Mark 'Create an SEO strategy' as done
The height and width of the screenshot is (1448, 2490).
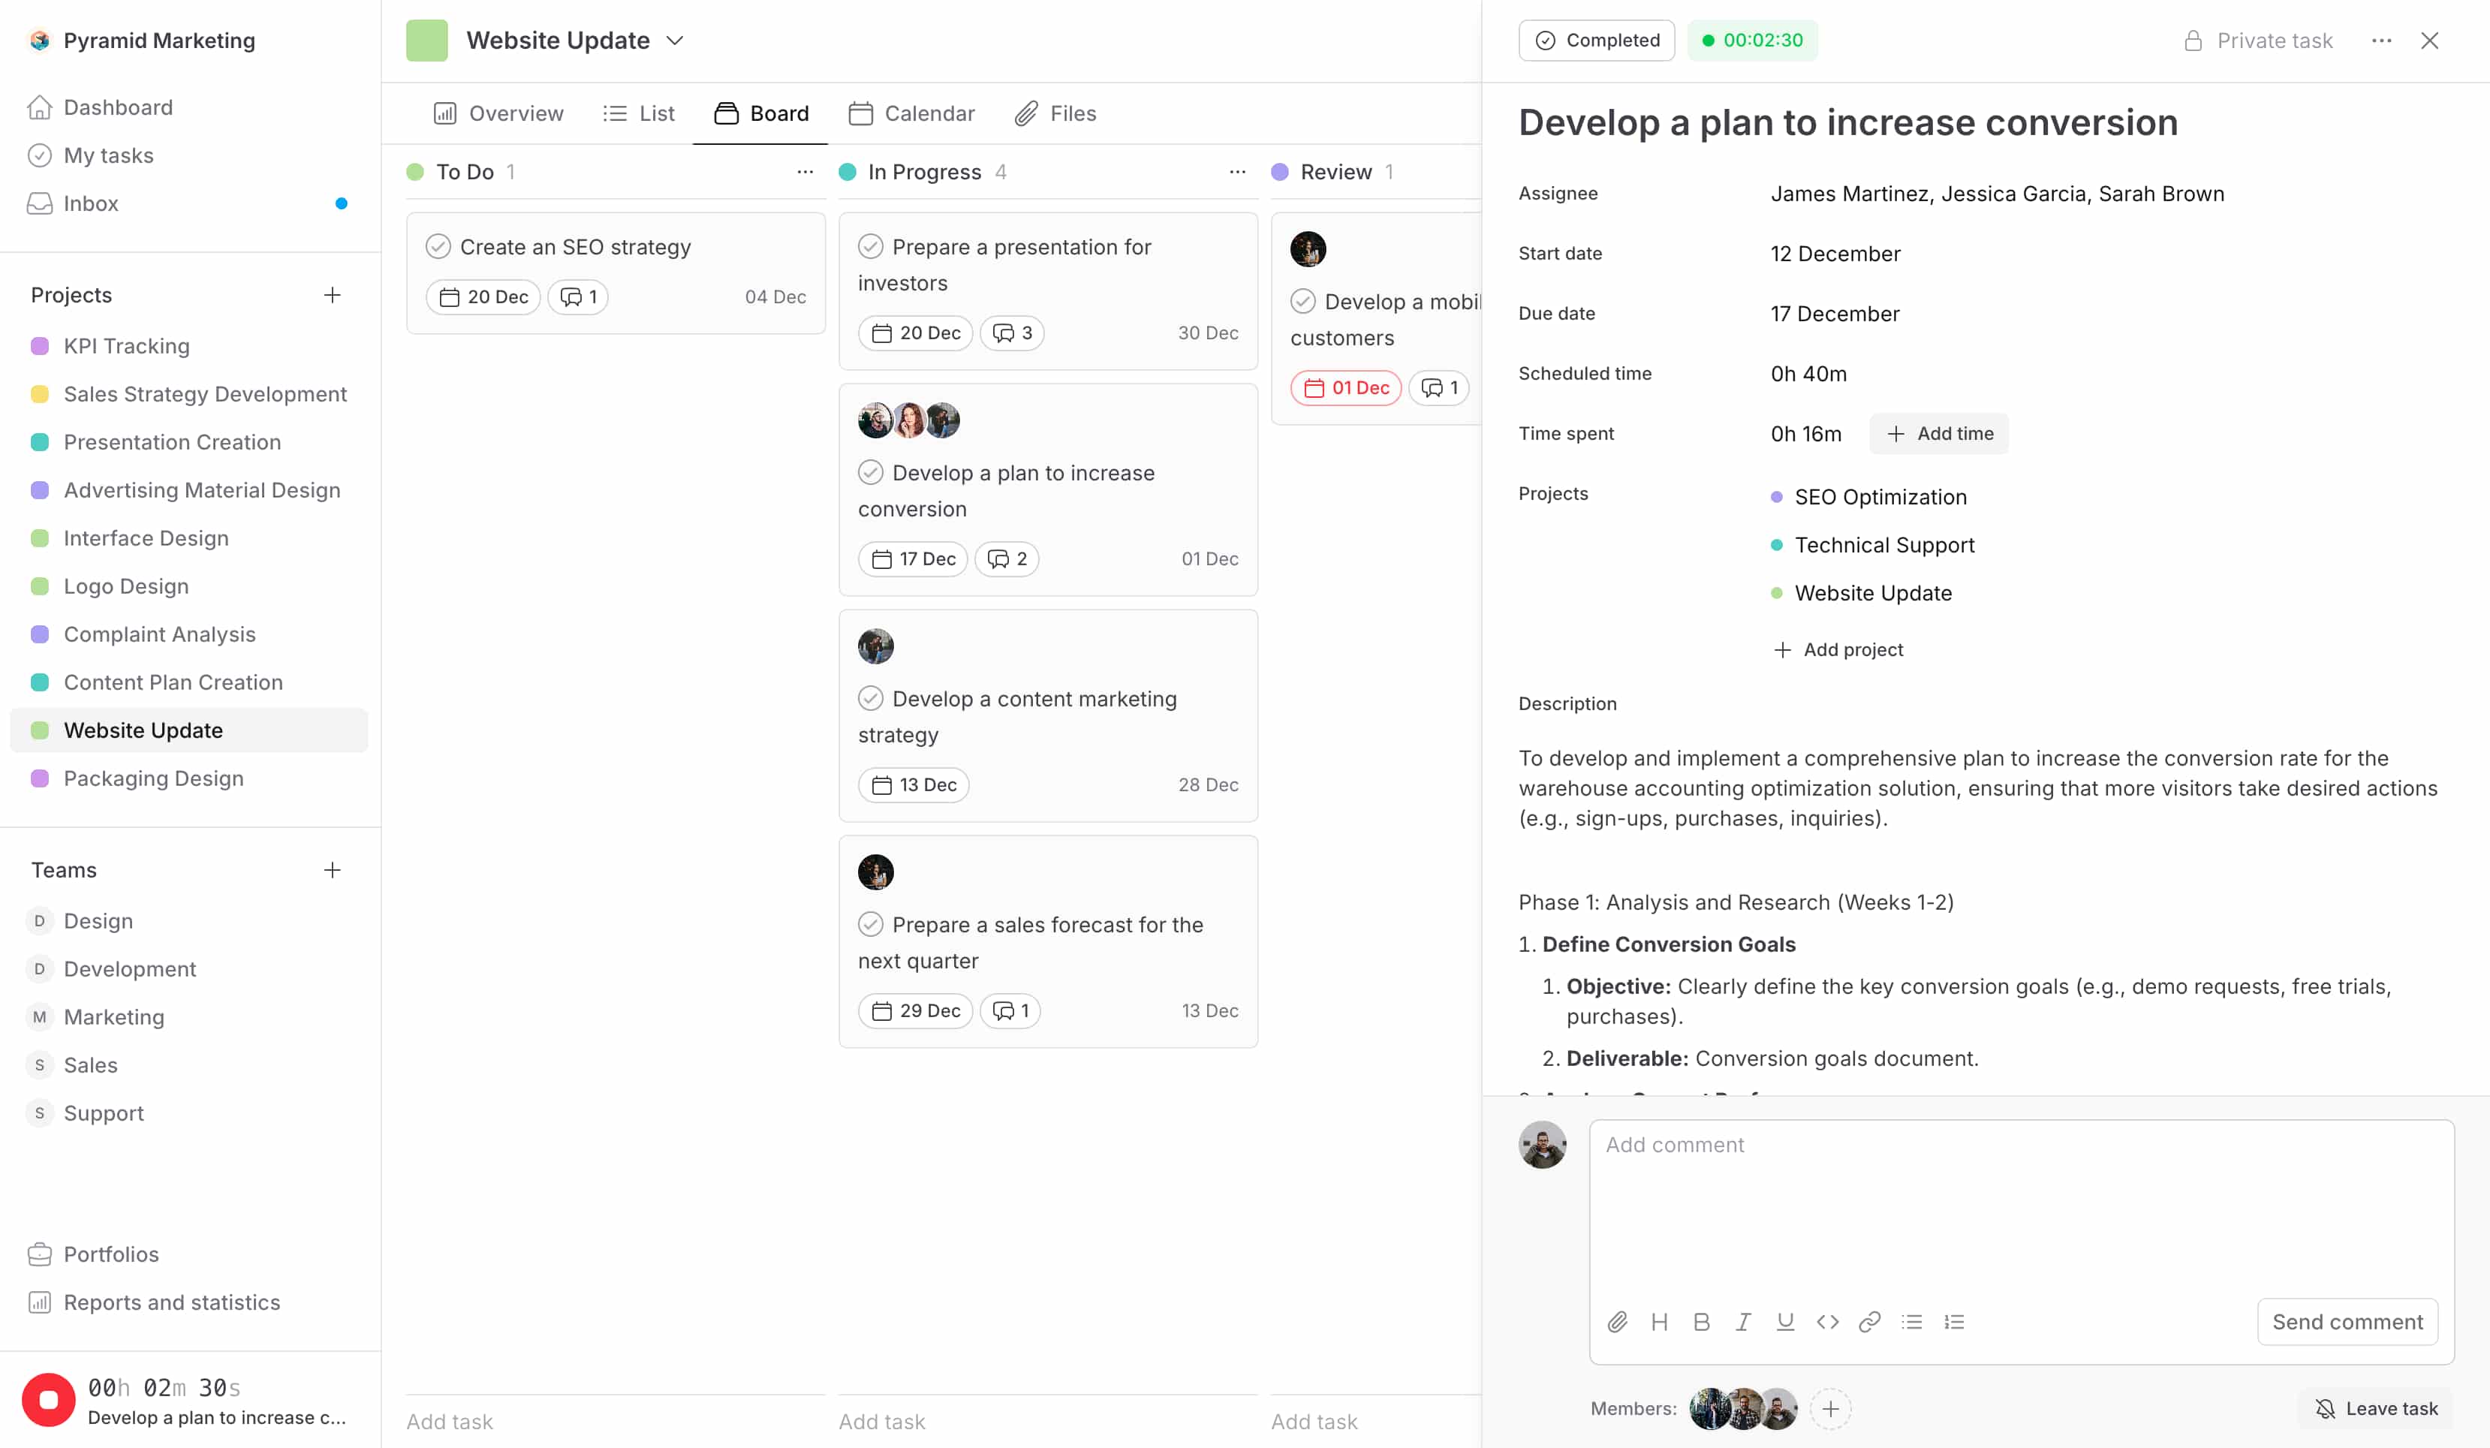click(x=440, y=246)
